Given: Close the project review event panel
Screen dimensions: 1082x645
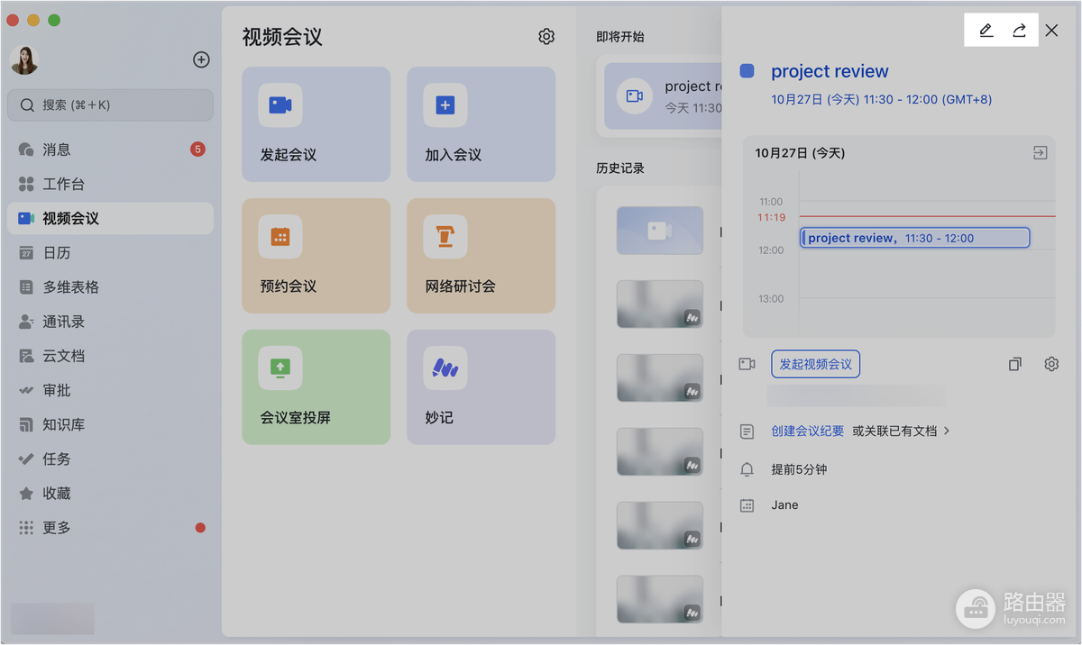Looking at the screenshot, I should [x=1051, y=31].
